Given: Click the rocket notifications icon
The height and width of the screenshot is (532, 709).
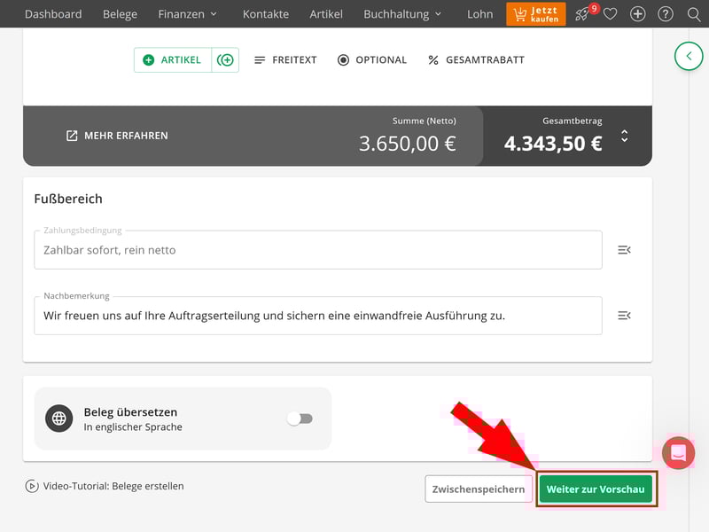Looking at the screenshot, I should click(582, 14).
